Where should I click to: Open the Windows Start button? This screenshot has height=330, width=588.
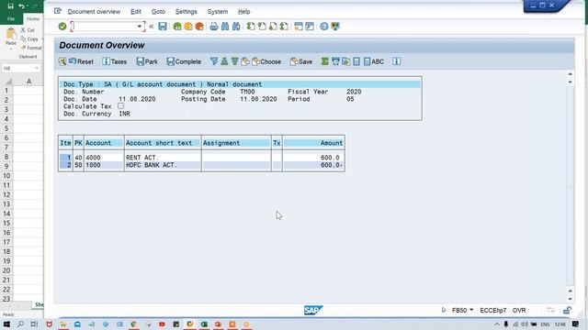6,324
